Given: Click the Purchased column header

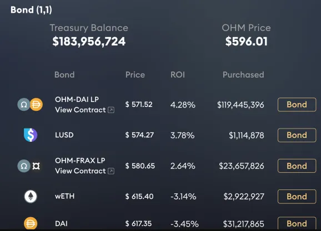Looking at the screenshot, I should coord(243,75).
